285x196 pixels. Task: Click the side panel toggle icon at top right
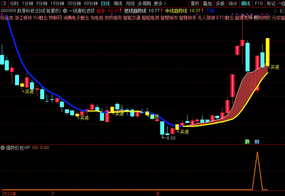[282, 11]
